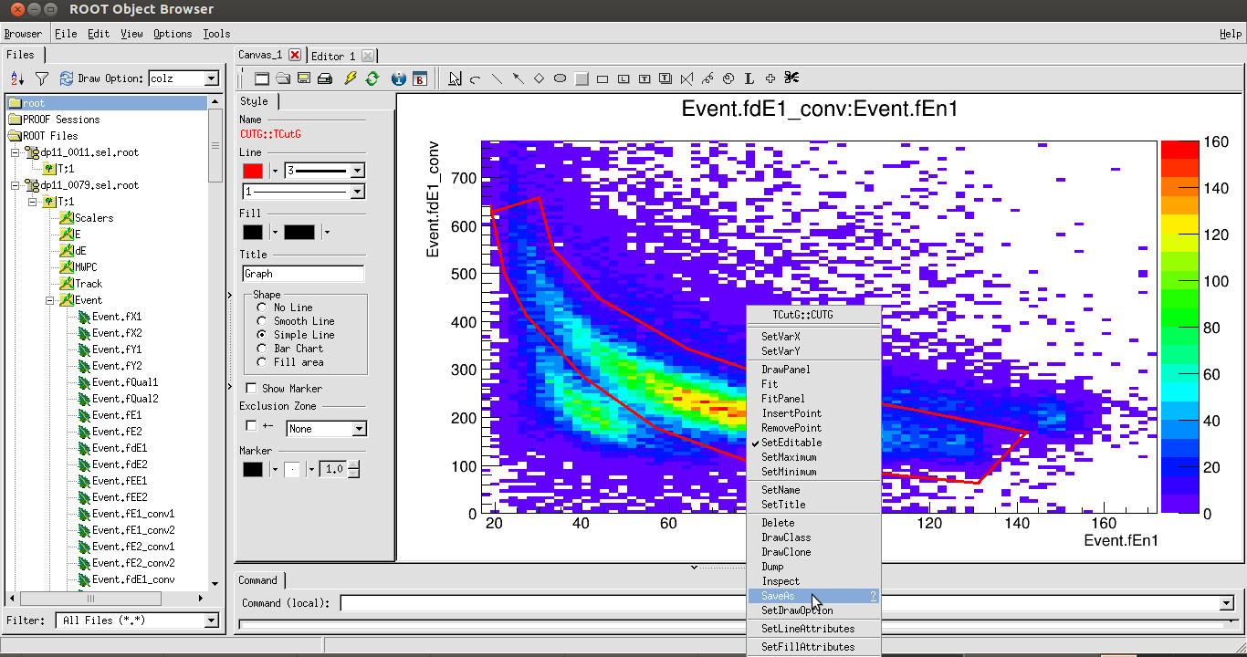This screenshot has height=657, width=1247.
Task: Click the red line color swatch
Action: point(253,171)
